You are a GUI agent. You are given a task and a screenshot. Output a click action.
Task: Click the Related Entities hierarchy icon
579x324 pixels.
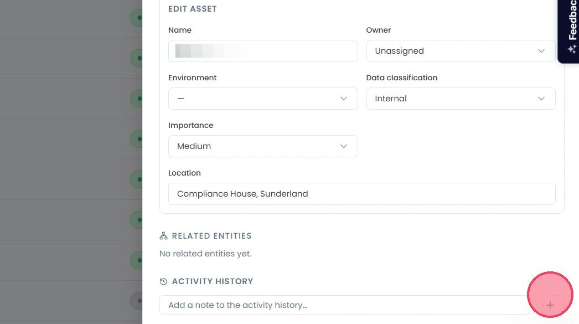(x=164, y=236)
